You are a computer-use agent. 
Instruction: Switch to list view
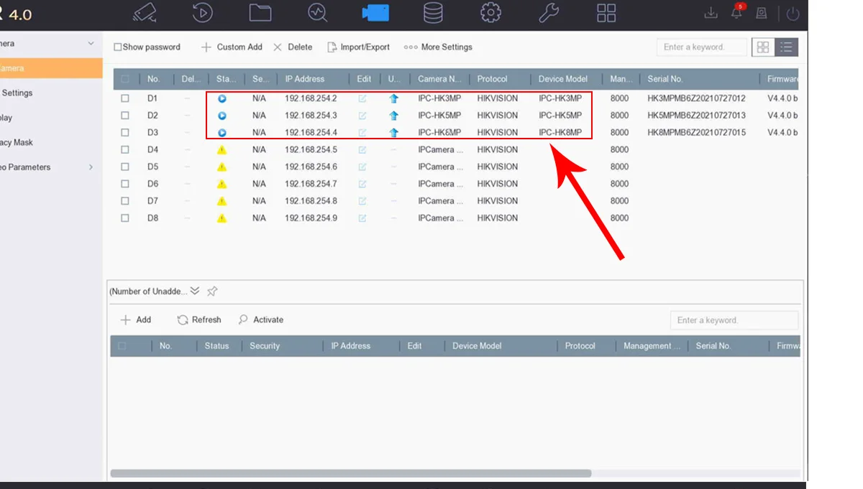pos(786,47)
